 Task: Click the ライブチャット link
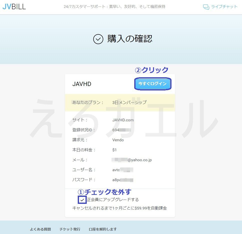click(x=224, y=7)
